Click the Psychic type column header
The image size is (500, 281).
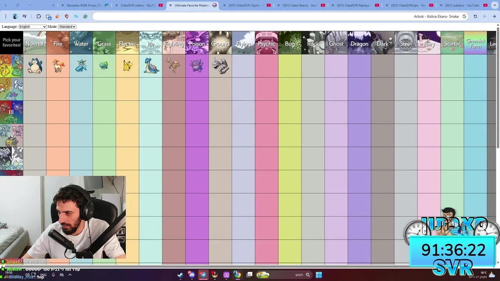click(x=267, y=43)
